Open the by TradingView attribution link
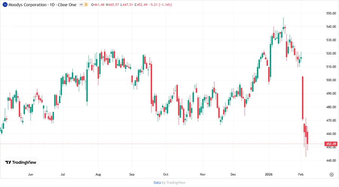The height and width of the screenshot is (187, 339). coord(174,182)
